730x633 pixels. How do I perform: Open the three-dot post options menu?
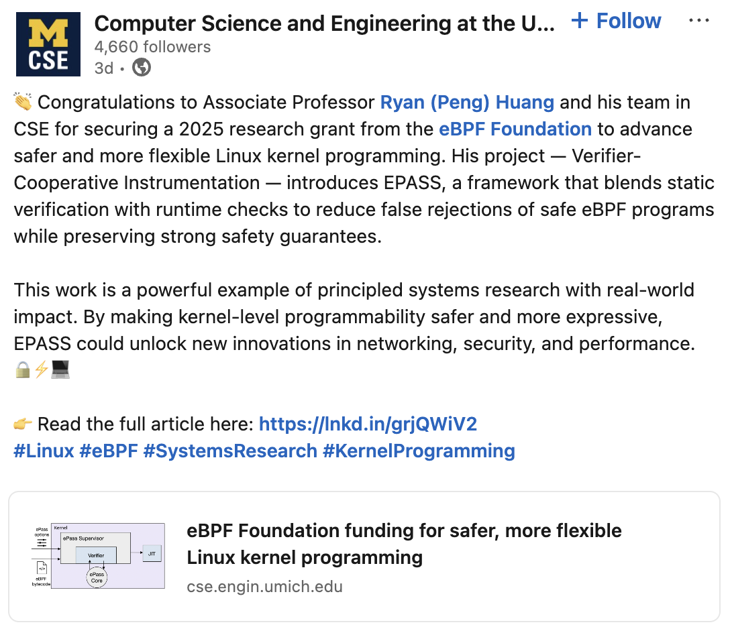[x=699, y=21]
